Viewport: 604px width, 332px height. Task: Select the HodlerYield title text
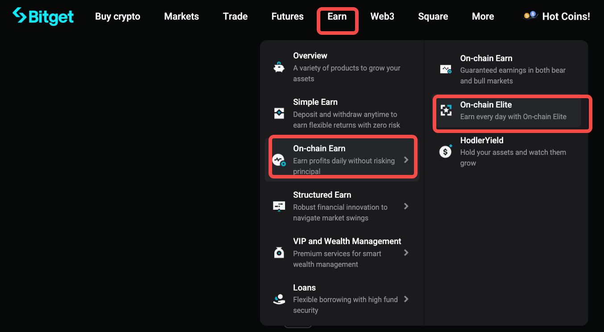click(482, 141)
